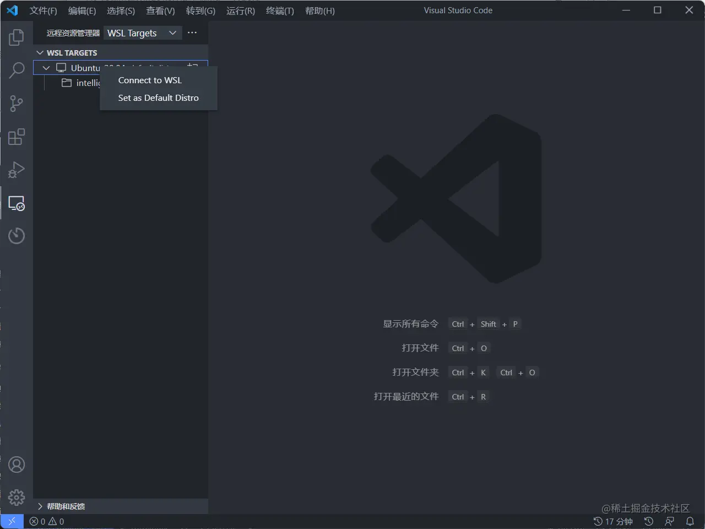Click the 打开文件夹 label
The height and width of the screenshot is (529, 705).
[x=416, y=373]
